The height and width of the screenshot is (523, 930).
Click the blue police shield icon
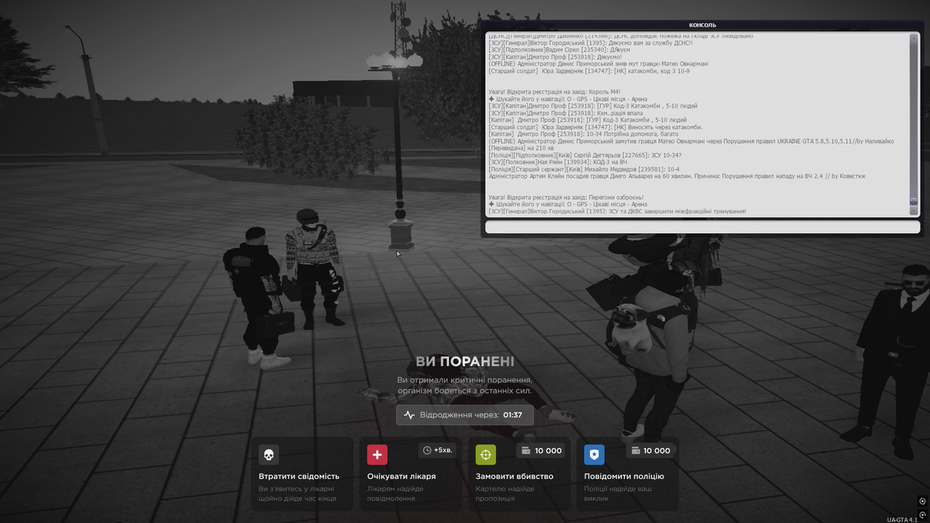pos(594,455)
